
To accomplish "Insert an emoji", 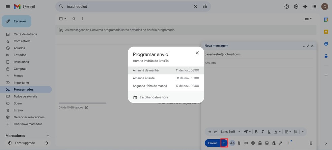I will tap(253, 143).
